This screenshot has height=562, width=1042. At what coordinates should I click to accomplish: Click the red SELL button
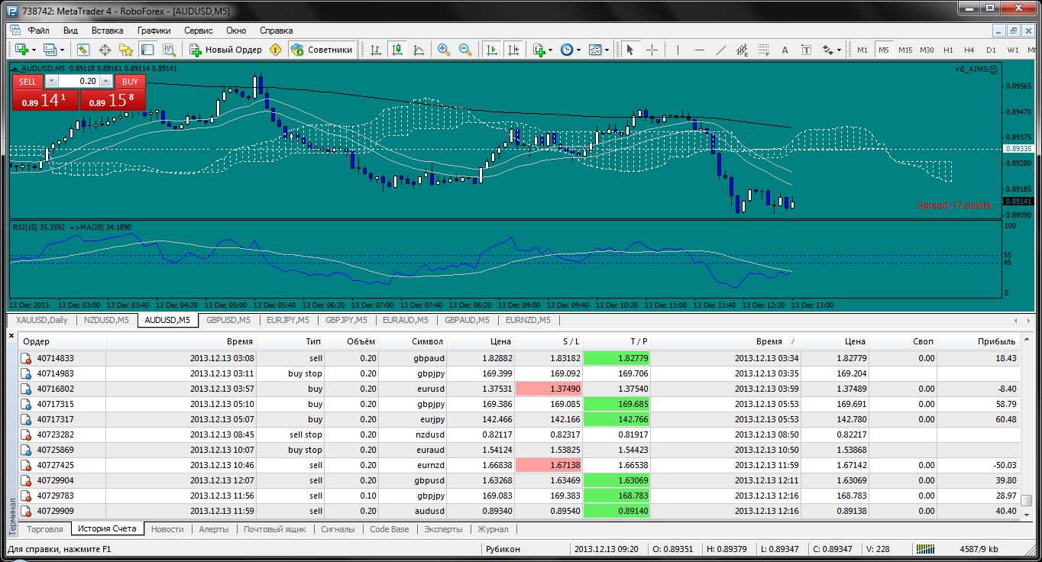point(28,82)
